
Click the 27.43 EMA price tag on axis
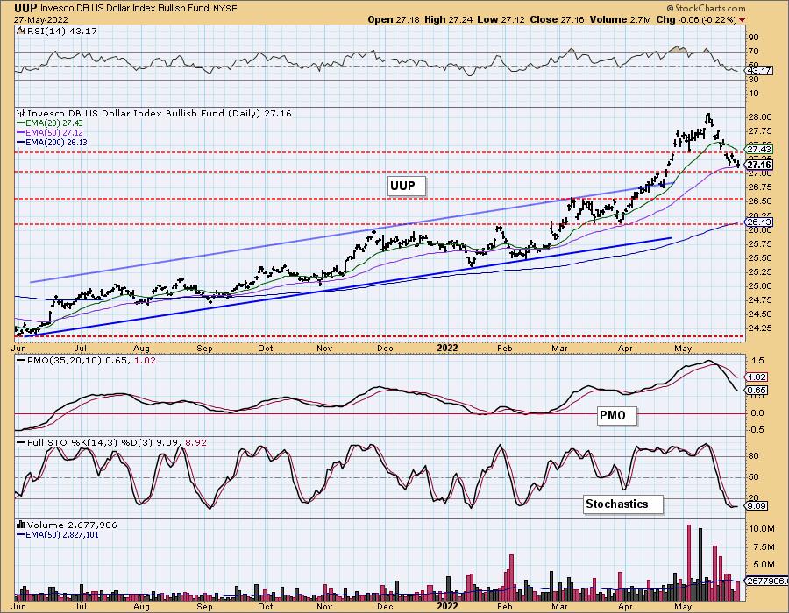tap(759, 150)
